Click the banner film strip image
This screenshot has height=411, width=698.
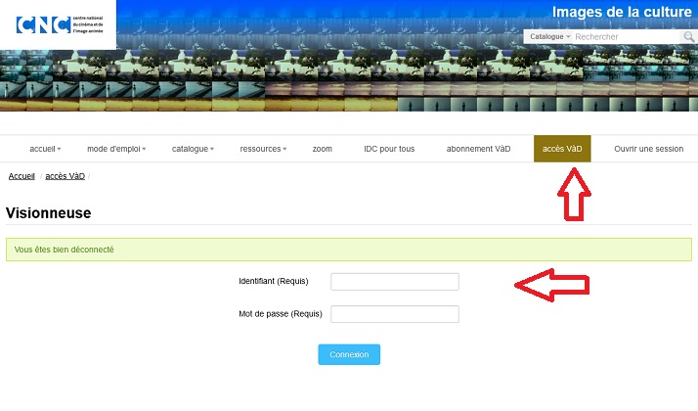(x=349, y=80)
